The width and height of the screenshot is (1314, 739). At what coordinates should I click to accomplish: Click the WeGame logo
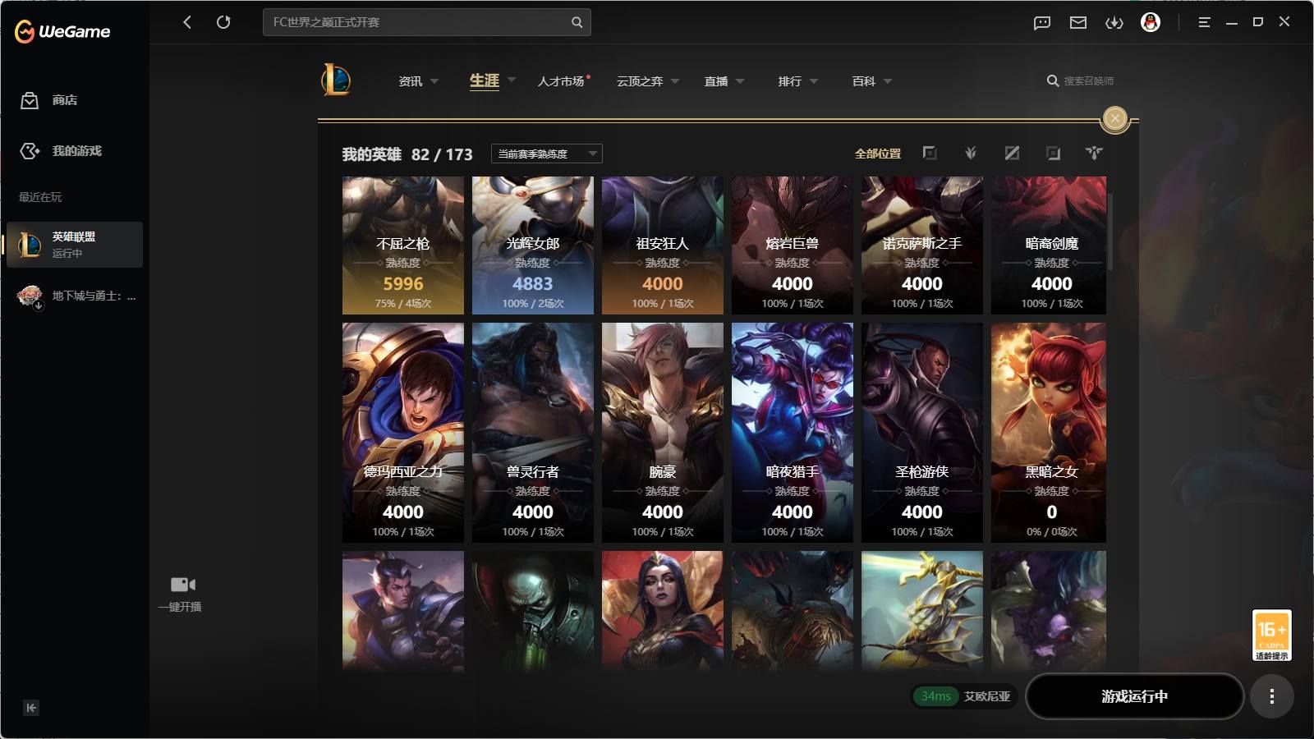(62, 32)
